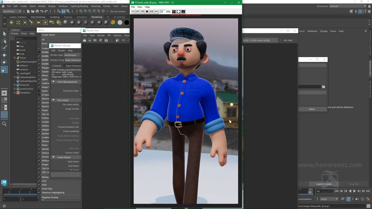Collapse the Frame Range section
This screenshot has width=372, height=209.
tap(53, 157)
